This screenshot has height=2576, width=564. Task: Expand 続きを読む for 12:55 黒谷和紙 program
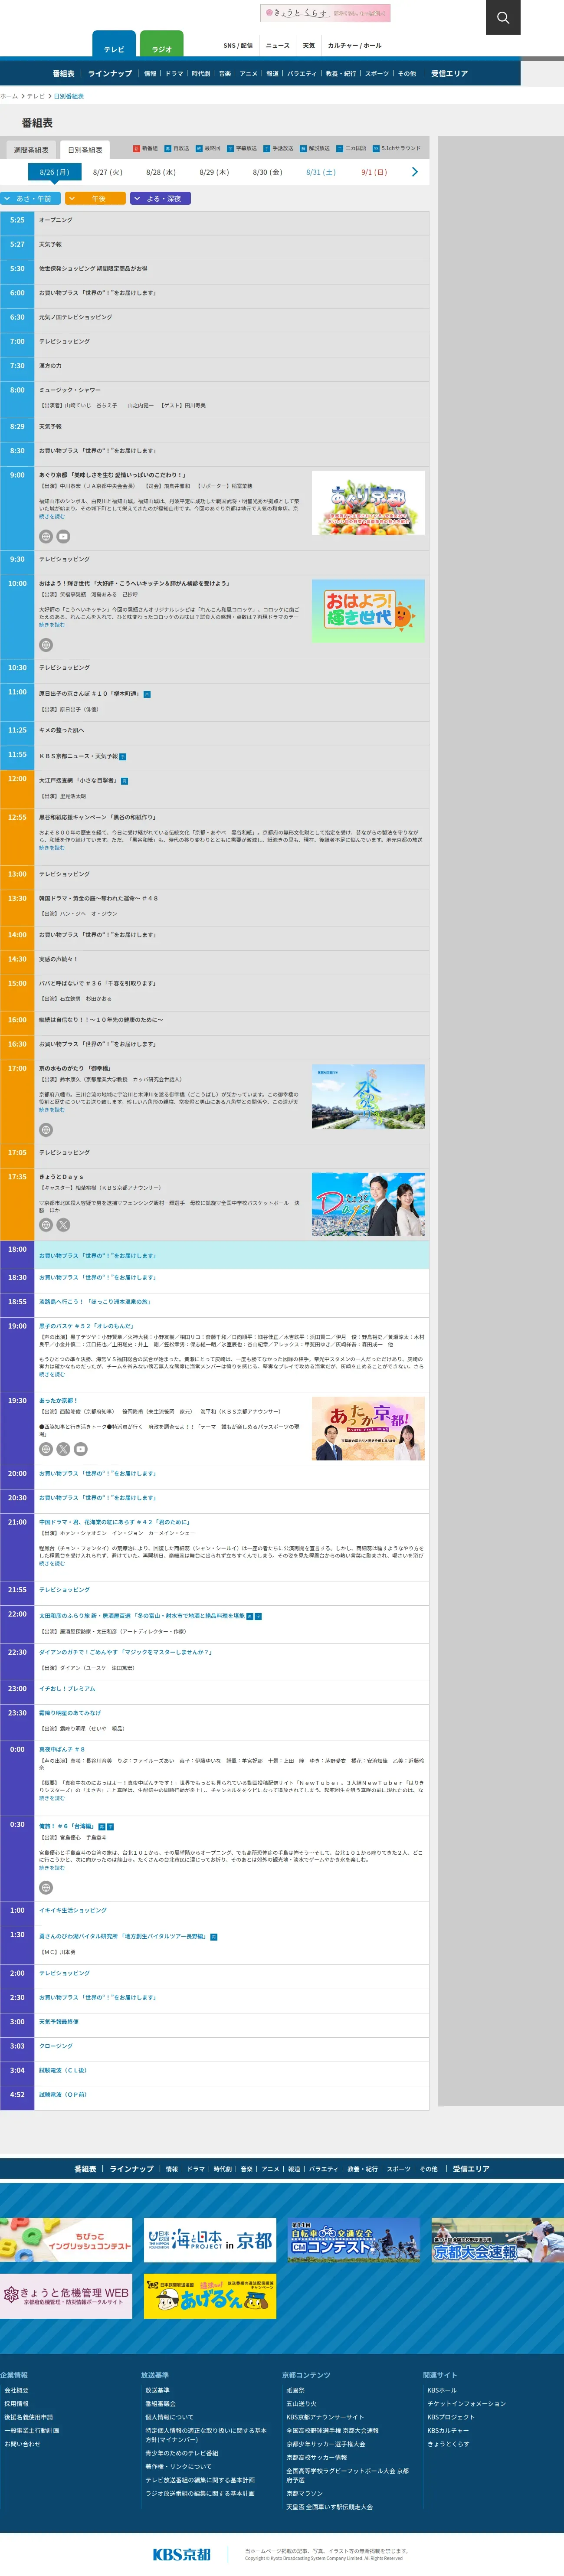[52, 847]
